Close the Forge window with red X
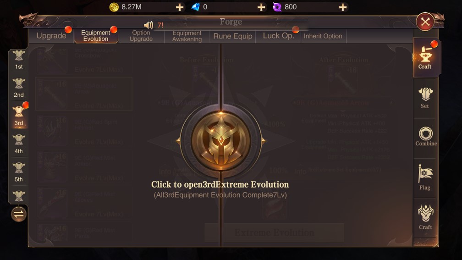The image size is (462, 260). (x=425, y=22)
